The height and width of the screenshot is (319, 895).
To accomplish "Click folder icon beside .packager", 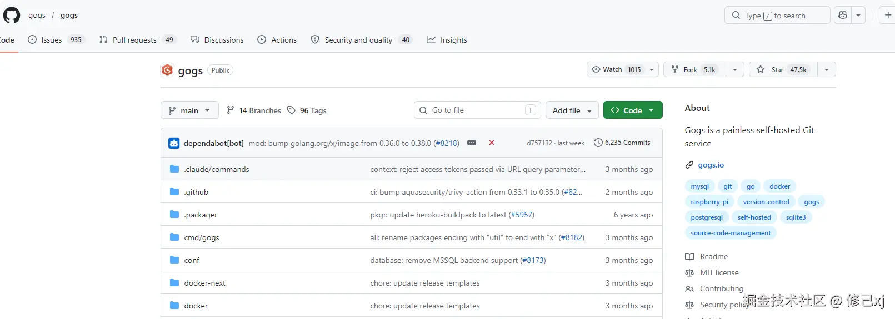I will point(174,214).
